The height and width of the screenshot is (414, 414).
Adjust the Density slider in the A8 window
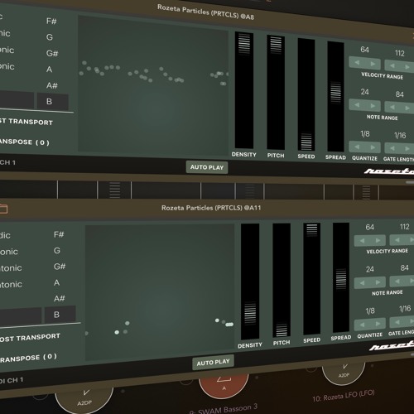[x=244, y=90]
